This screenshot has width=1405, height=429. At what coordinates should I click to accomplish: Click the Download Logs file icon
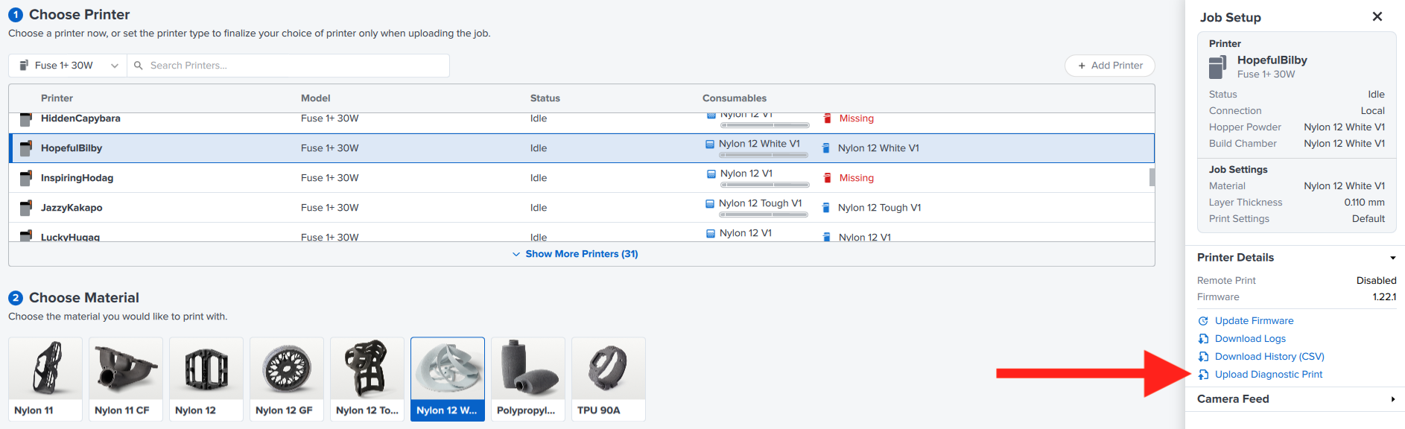[x=1203, y=339]
